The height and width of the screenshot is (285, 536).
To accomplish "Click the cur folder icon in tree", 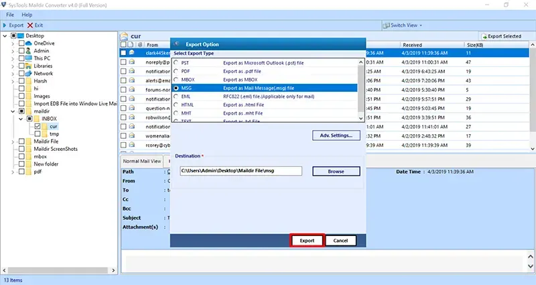I will [x=45, y=126].
